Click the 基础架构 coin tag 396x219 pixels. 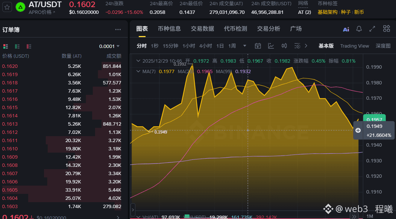(x=328, y=12)
